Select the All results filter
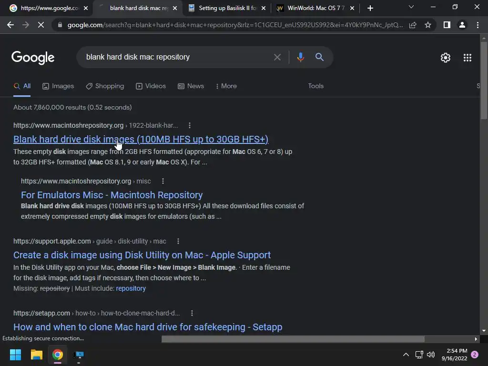The width and height of the screenshot is (488, 366). [22, 86]
